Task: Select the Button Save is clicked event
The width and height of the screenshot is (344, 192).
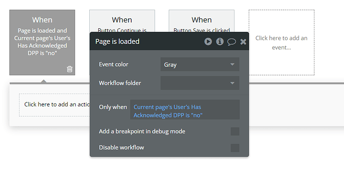Action: pyautogui.click(x=201, y=21)
